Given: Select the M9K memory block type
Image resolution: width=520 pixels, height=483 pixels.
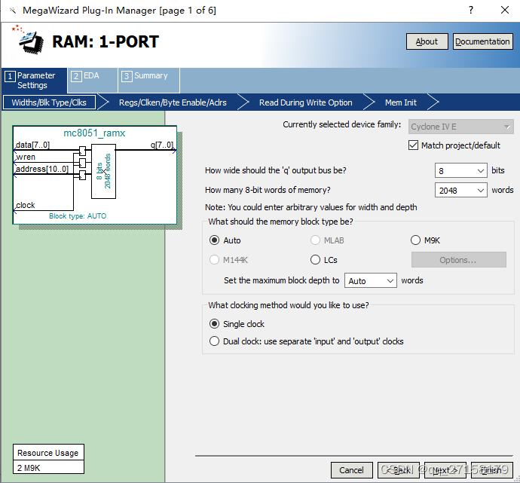Looking at the screenshot, I should [415, 240].
